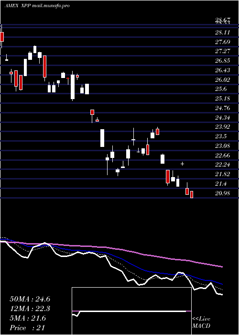
Task: Click the <<Live MACD label
Action: point(201,323)
